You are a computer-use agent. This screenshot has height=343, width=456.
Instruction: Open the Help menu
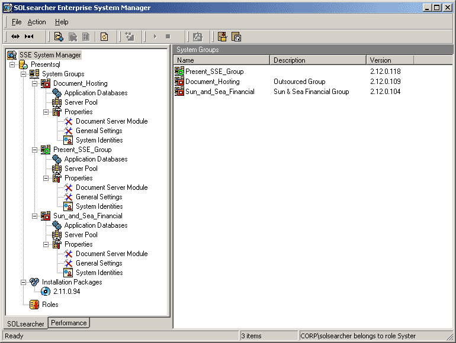(x=62, y=22)
